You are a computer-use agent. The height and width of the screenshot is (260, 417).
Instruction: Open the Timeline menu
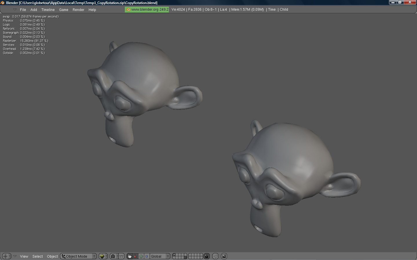48,10
